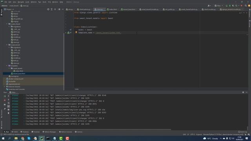Expand migrations folder under sweet_tenant
Viewport: 251px width, 141px height.
(9, 47)
